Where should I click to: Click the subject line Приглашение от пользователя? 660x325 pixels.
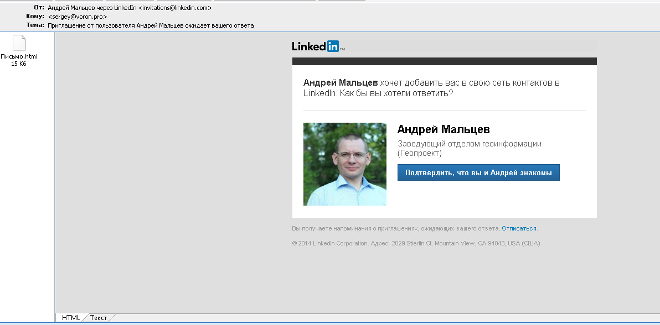click(151, 25)
